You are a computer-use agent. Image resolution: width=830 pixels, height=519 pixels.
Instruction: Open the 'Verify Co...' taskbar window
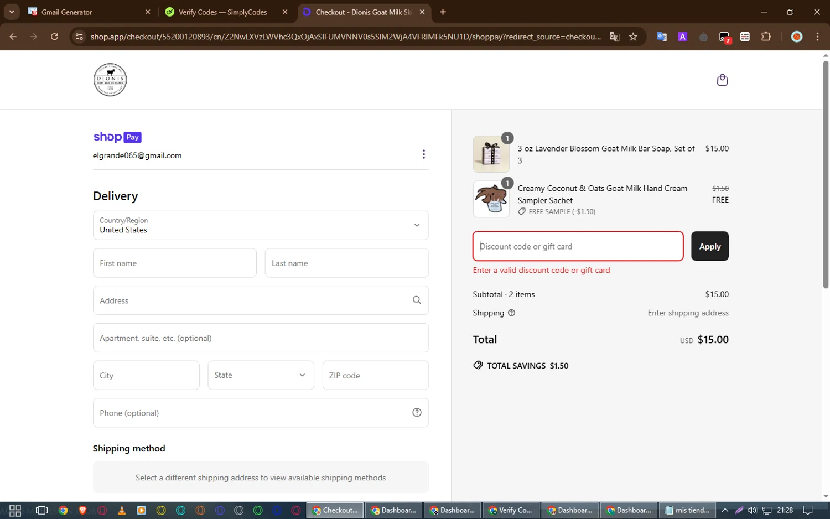pyautogui.click(x=510, y=511)
